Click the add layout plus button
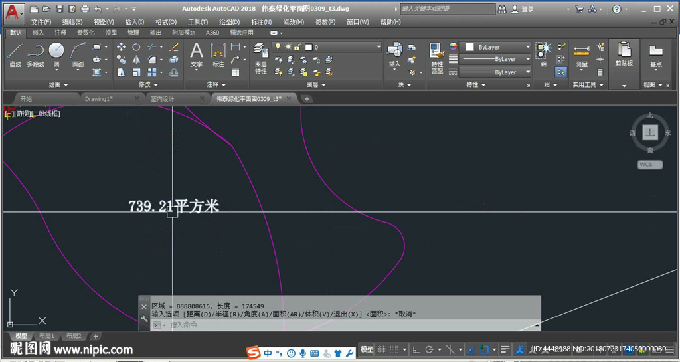The image size is (680, 362). pyautogui.click(x=96, y=336)
